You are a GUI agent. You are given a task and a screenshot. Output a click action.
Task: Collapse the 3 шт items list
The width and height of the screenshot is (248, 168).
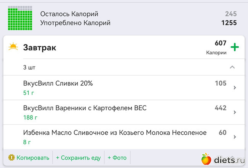[x=232, y=67]
